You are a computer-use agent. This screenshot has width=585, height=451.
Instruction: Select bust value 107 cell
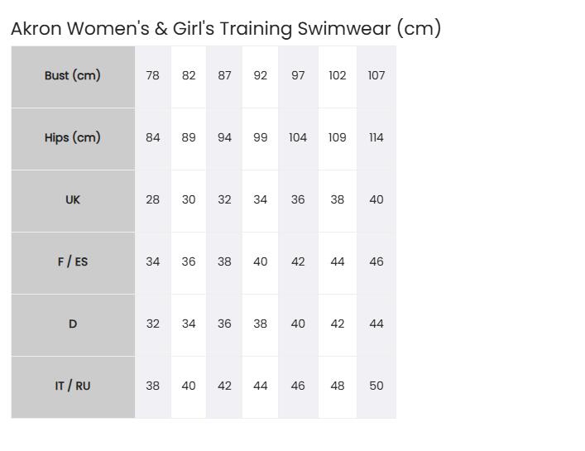point(376,77)
